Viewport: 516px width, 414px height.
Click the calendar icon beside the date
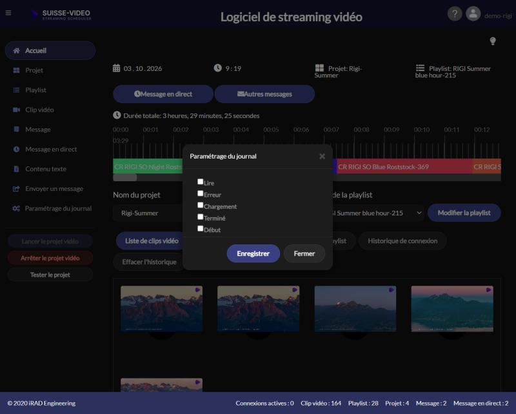click(117, 68)
